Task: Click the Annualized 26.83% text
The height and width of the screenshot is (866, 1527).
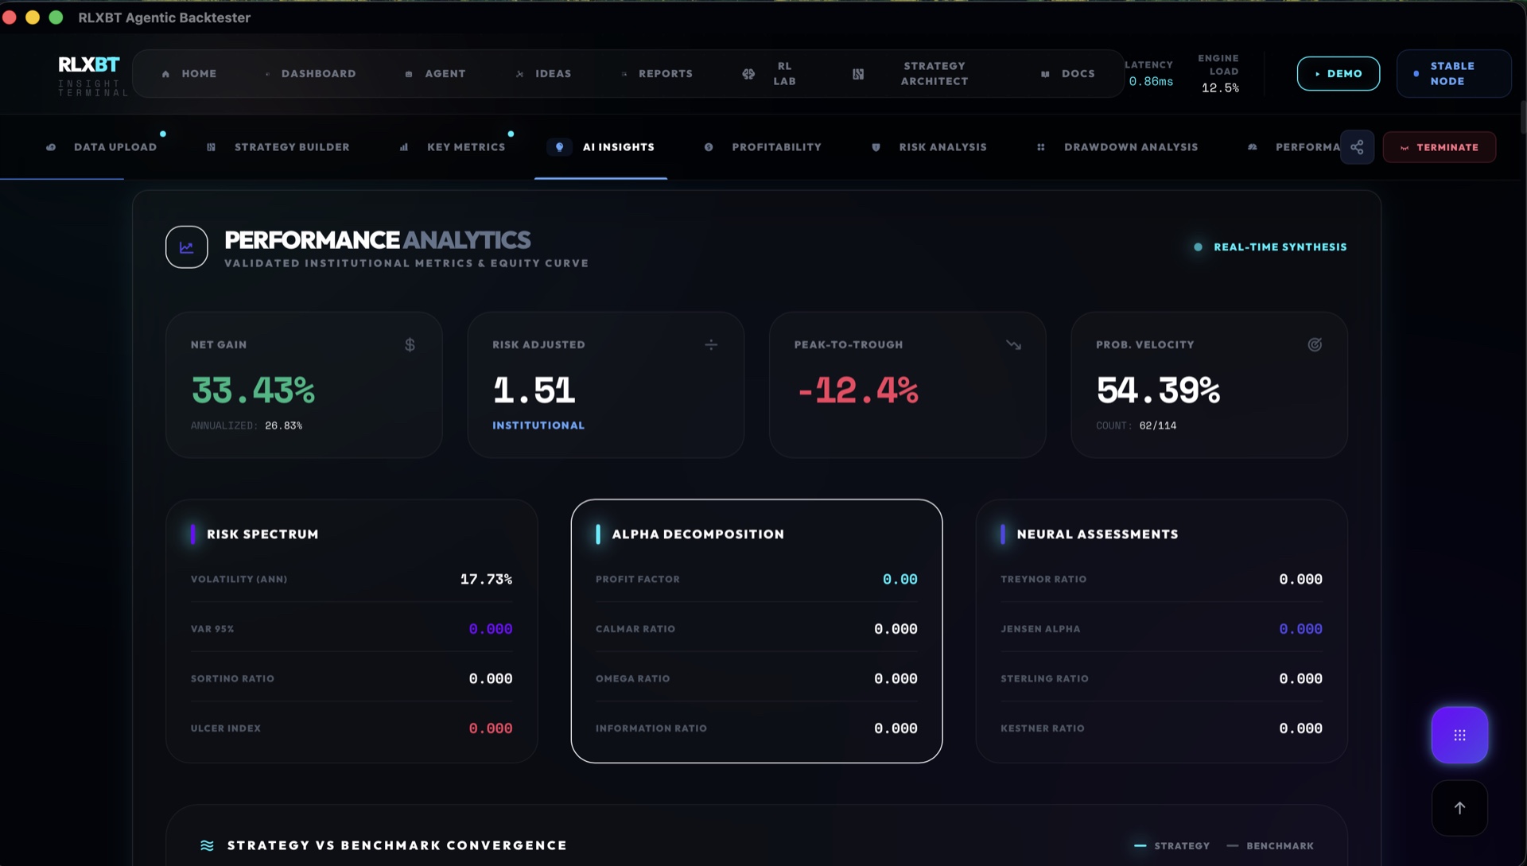Action: pos(247,426)
